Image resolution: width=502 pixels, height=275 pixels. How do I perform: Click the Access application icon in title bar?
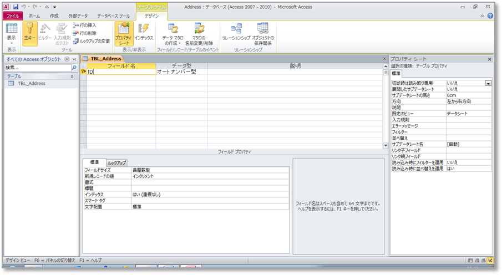tap(6, 7)
